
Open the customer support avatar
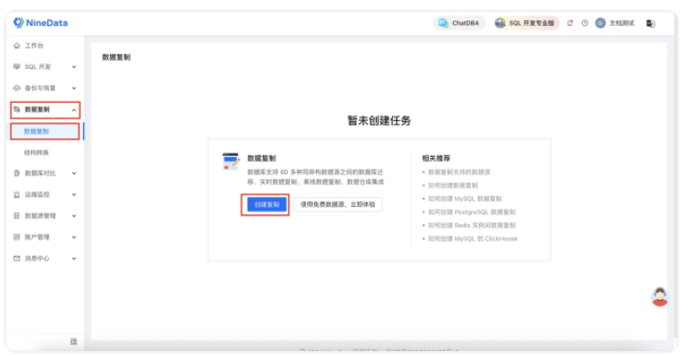[660, 297]
